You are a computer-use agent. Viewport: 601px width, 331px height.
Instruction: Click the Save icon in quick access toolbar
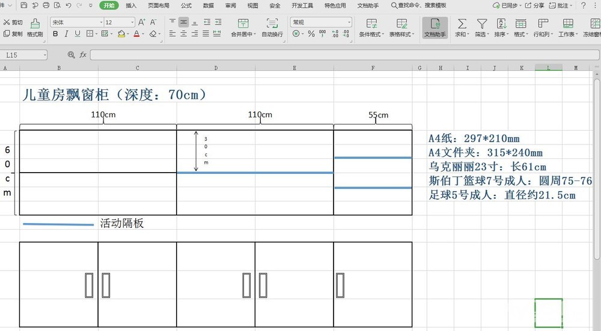click(x=23, y=5)
